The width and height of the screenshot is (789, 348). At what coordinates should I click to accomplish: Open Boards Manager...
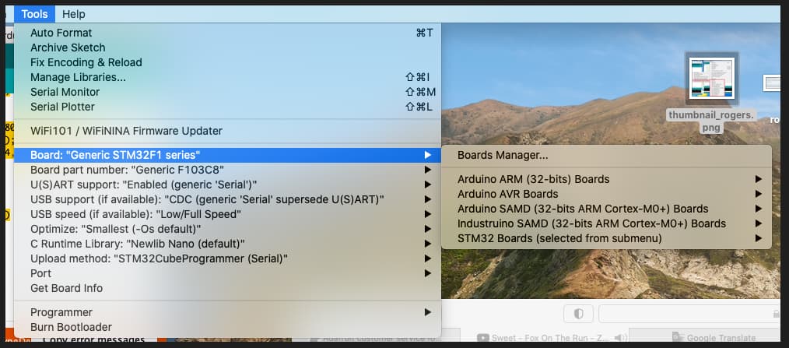point(606,155)
